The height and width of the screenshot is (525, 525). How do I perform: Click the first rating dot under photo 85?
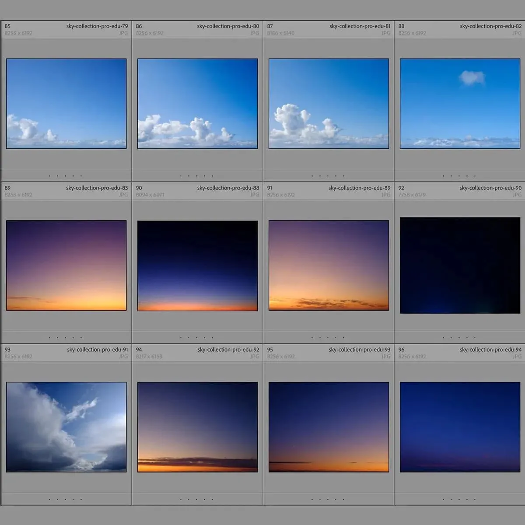(50, 176)
